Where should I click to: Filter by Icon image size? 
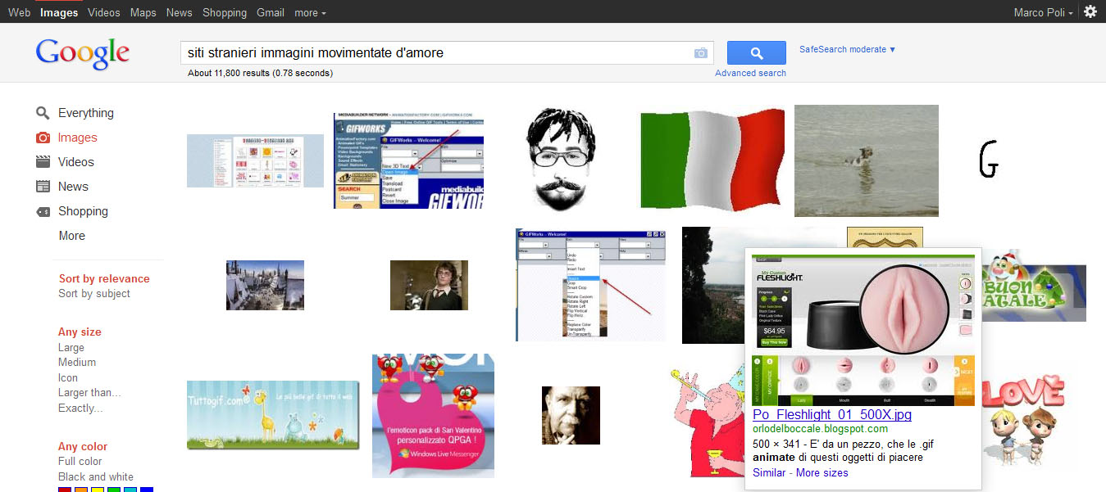pyautogui.click(x=68, y=377)
